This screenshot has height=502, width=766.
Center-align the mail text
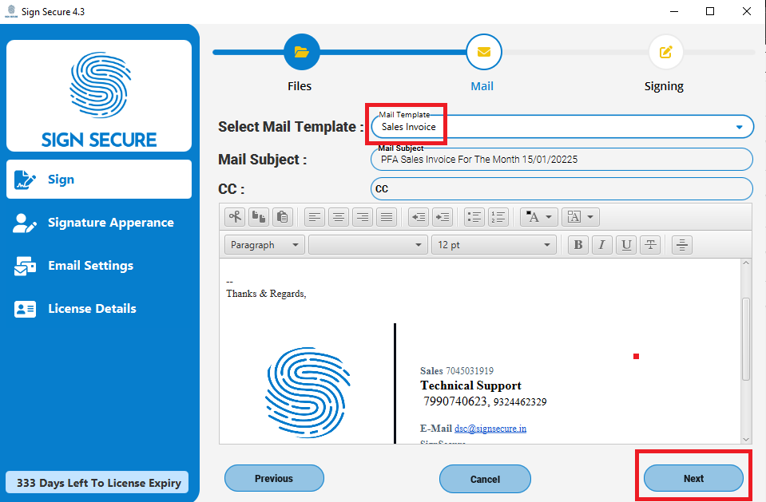[x=339, y=217]
